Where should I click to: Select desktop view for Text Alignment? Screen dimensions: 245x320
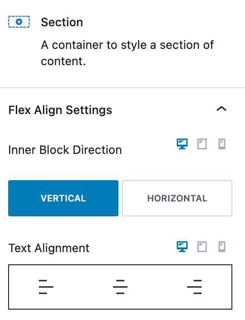point(182,247)
